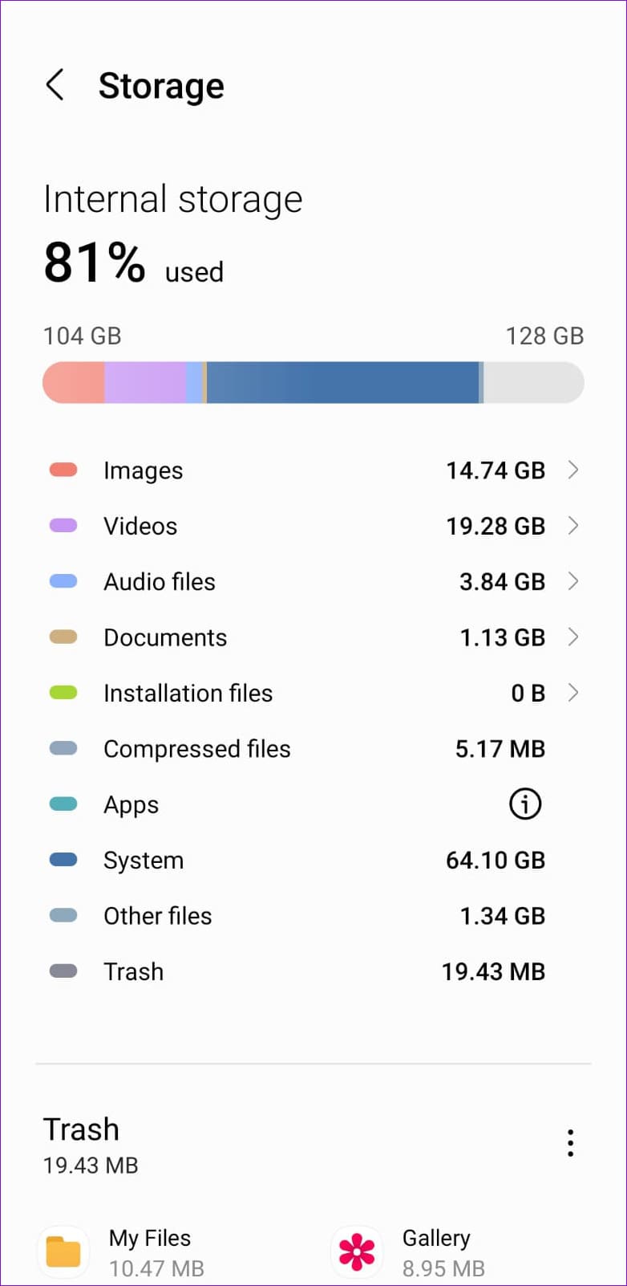Image resolution: width=627 pixels, height=1286 pixels.
Task: Expand the Images category chevron
Action: pyautogui.click(x=572, y=470)
